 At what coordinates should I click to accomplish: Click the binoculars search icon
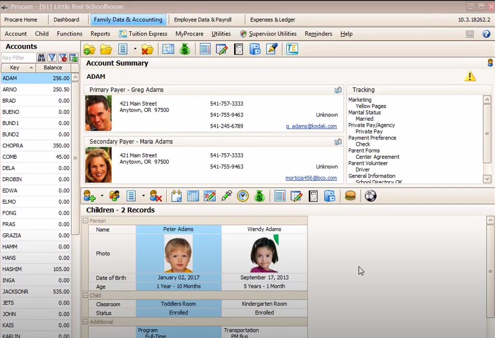(x=41, y=58)
